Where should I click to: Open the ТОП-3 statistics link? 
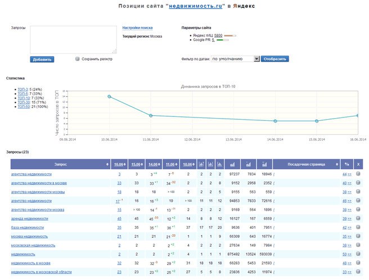point(22,89)
